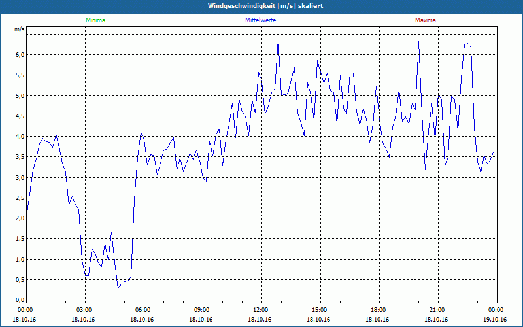The width and height of the screenshot is (523, 327).
Task: Click the 2,5 y-axis value
Action: point(20,198)
